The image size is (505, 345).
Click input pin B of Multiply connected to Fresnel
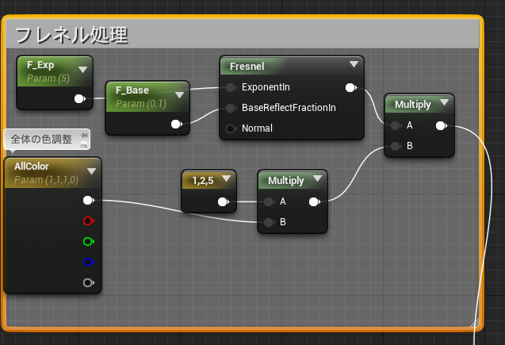pos(396,146)
